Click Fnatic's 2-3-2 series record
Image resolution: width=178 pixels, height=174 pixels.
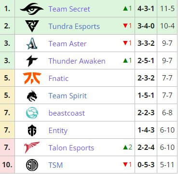tap(146, 78)
